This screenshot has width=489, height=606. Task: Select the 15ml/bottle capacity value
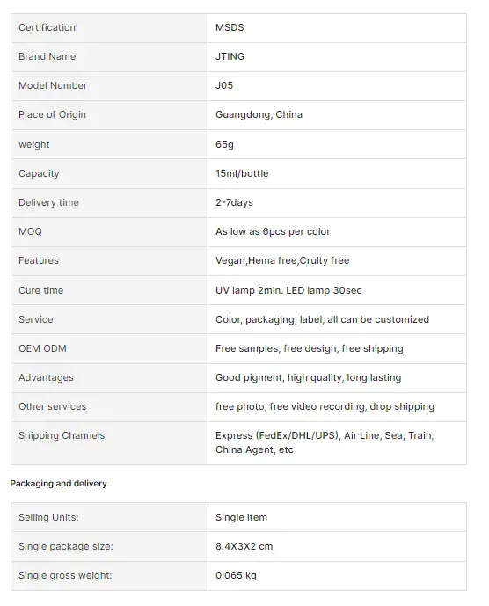pos(242,173)
